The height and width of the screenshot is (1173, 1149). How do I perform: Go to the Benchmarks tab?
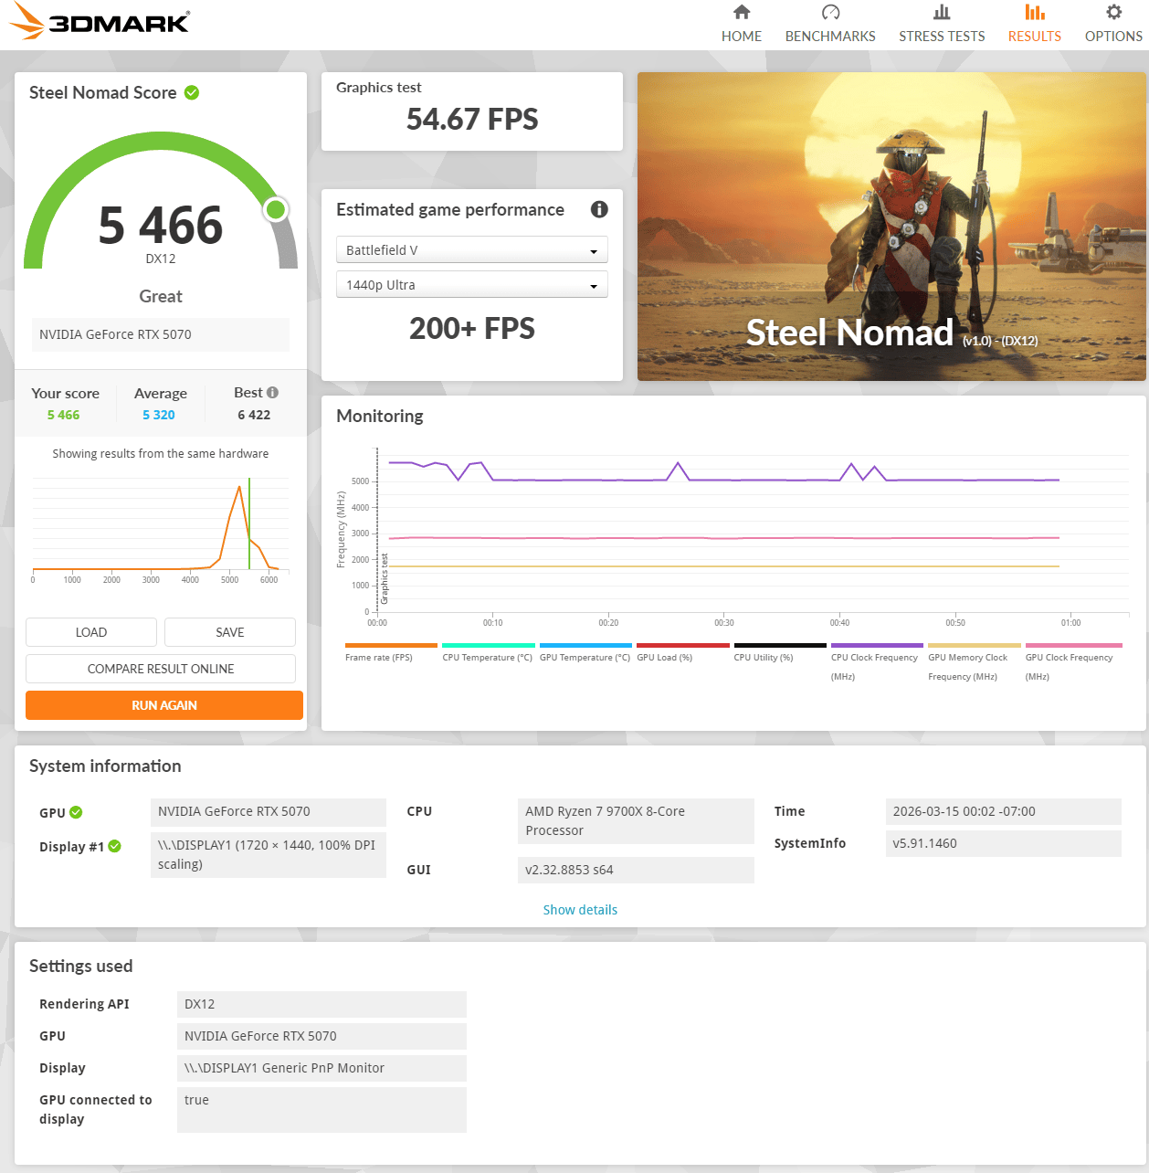pyautogui.click(x=830, y=24)
